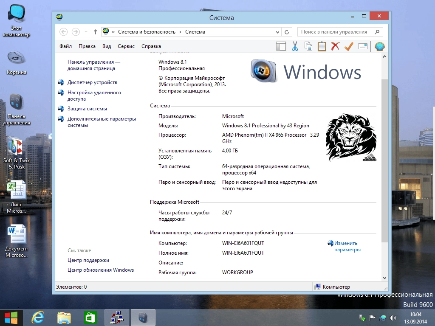
Task: Click the window system icon in title bar
Action: coord(59,17)
